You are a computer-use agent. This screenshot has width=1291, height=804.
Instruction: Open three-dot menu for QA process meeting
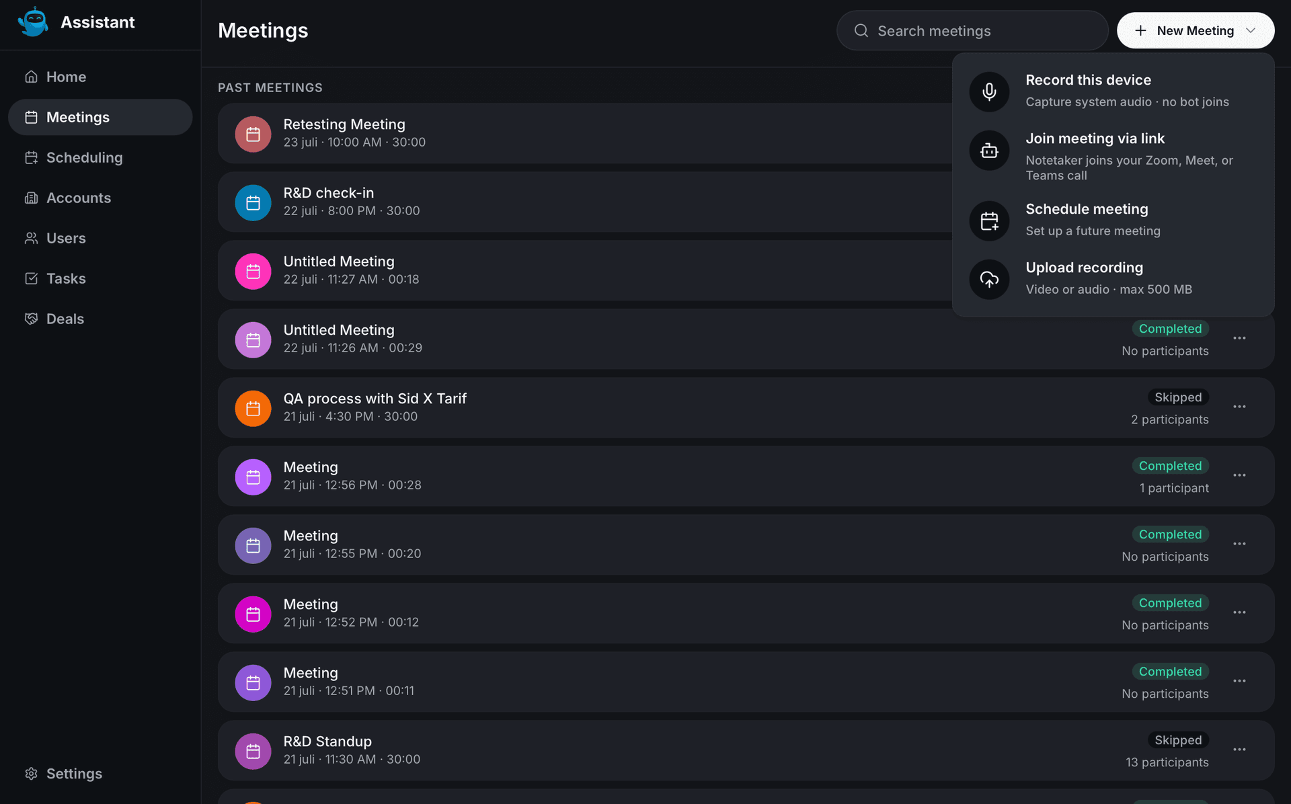point(1239,407)
